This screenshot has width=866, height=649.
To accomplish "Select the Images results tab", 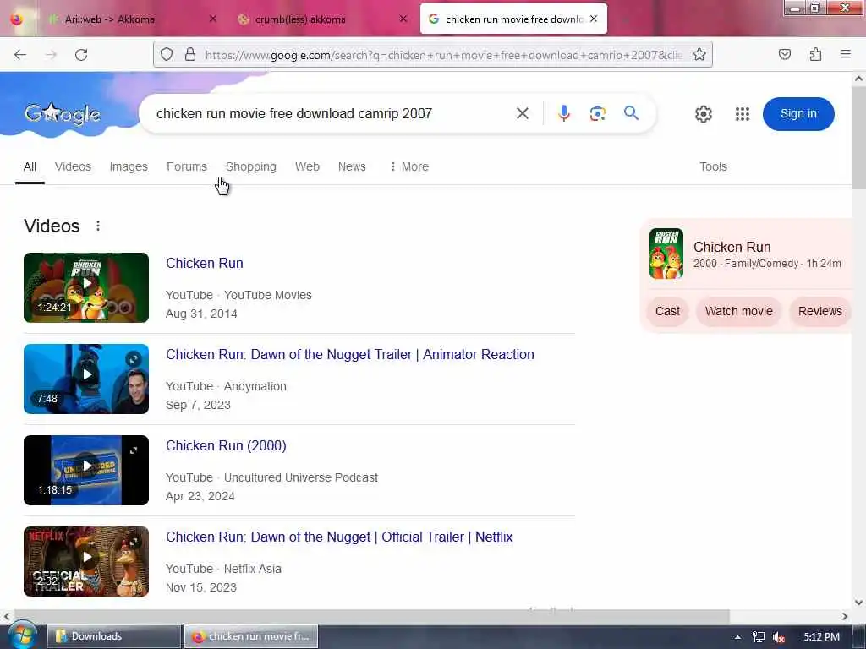I will tap(129, 166).
